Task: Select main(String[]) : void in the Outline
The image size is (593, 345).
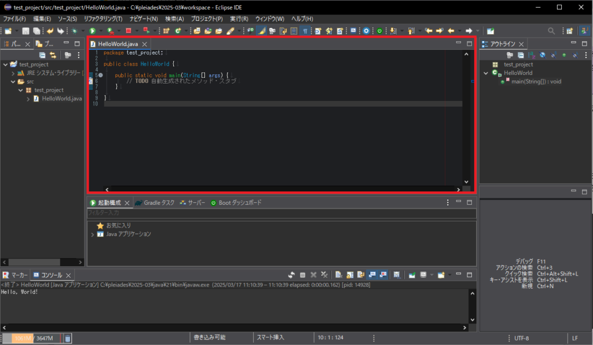Action: click(536, 81)
